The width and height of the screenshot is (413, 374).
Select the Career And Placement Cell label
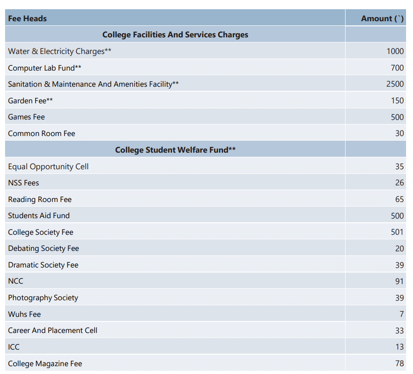click(53, 330)
